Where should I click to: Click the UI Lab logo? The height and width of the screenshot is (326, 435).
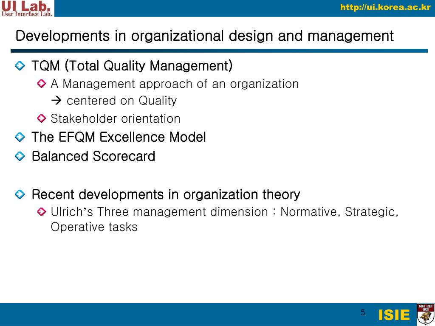point(27,8)
